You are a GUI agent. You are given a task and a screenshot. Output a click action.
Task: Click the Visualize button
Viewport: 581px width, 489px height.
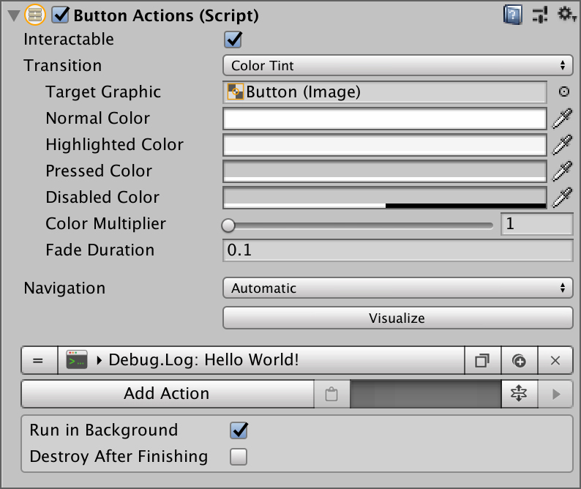pos(397,318)
